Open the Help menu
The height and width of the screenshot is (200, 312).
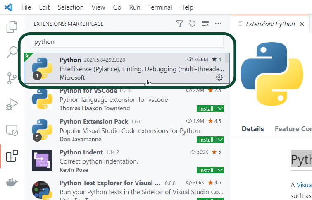click(187, 7)
